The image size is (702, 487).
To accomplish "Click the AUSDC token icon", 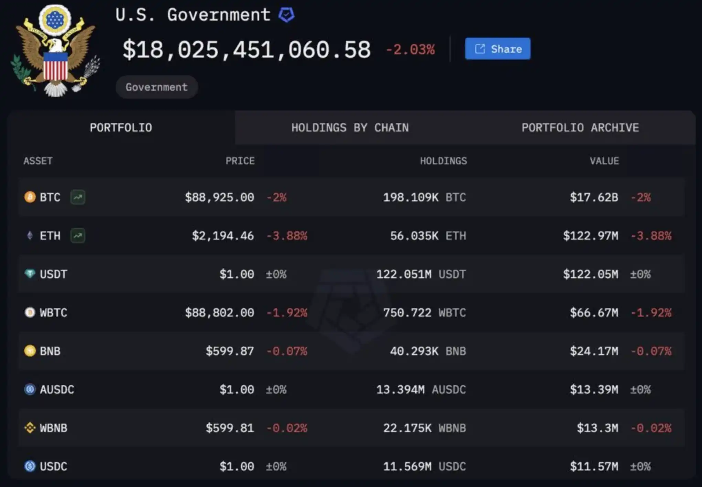I will (30, 389).
